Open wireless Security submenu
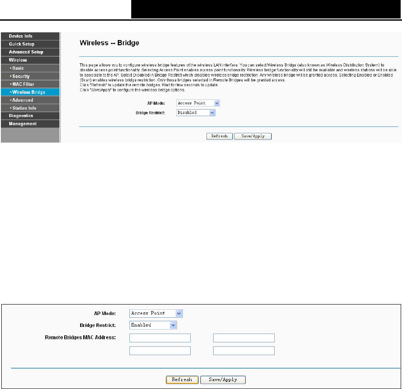This screenshot has height=389, width=402. click(30, 76)
